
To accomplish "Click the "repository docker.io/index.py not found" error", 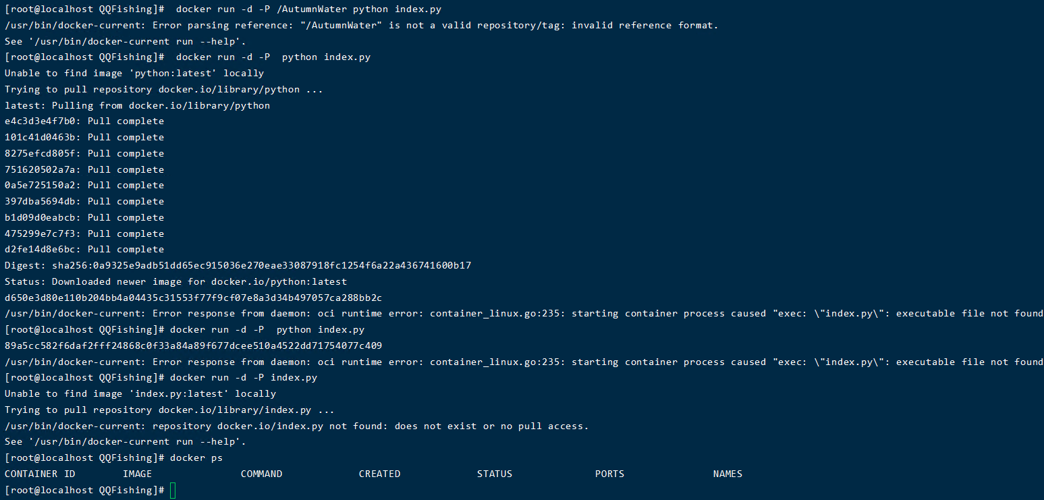I will point(370,426).
